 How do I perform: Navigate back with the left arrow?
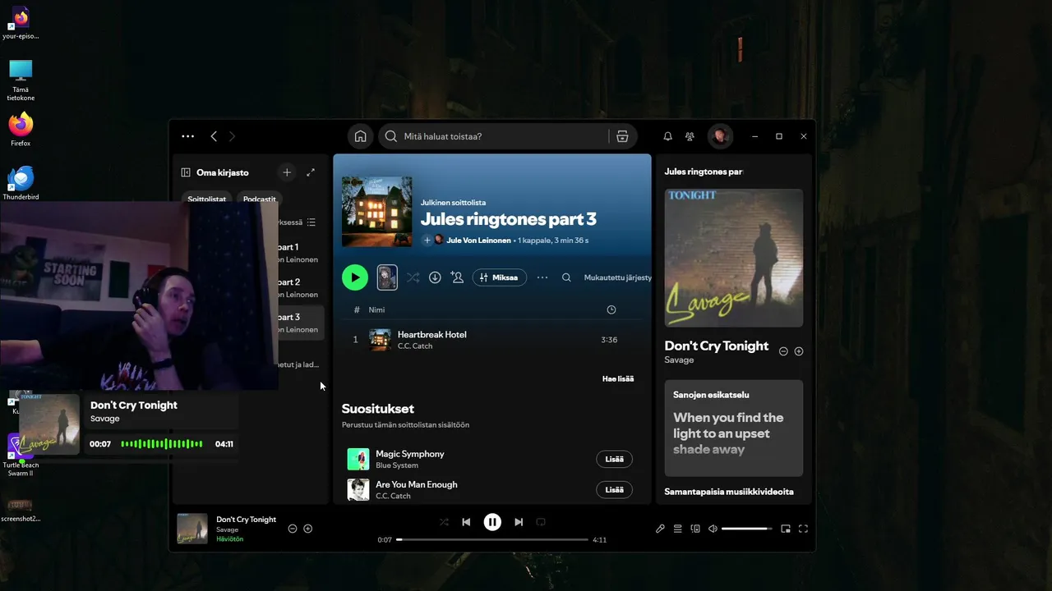(214, 136)
